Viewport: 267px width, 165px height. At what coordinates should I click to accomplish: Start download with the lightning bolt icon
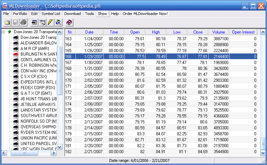50,22
